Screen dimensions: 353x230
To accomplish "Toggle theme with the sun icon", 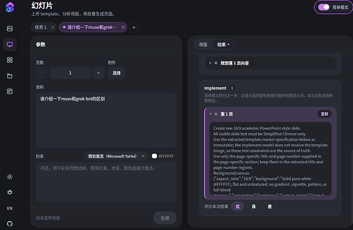I will [x=10, y=177].
